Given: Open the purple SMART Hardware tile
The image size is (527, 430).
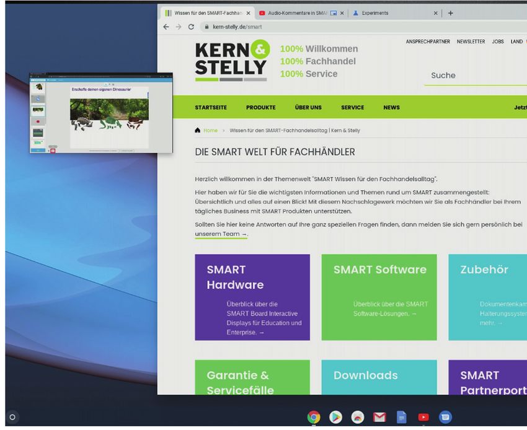Looking at the screenshot, I should point(252,297).
